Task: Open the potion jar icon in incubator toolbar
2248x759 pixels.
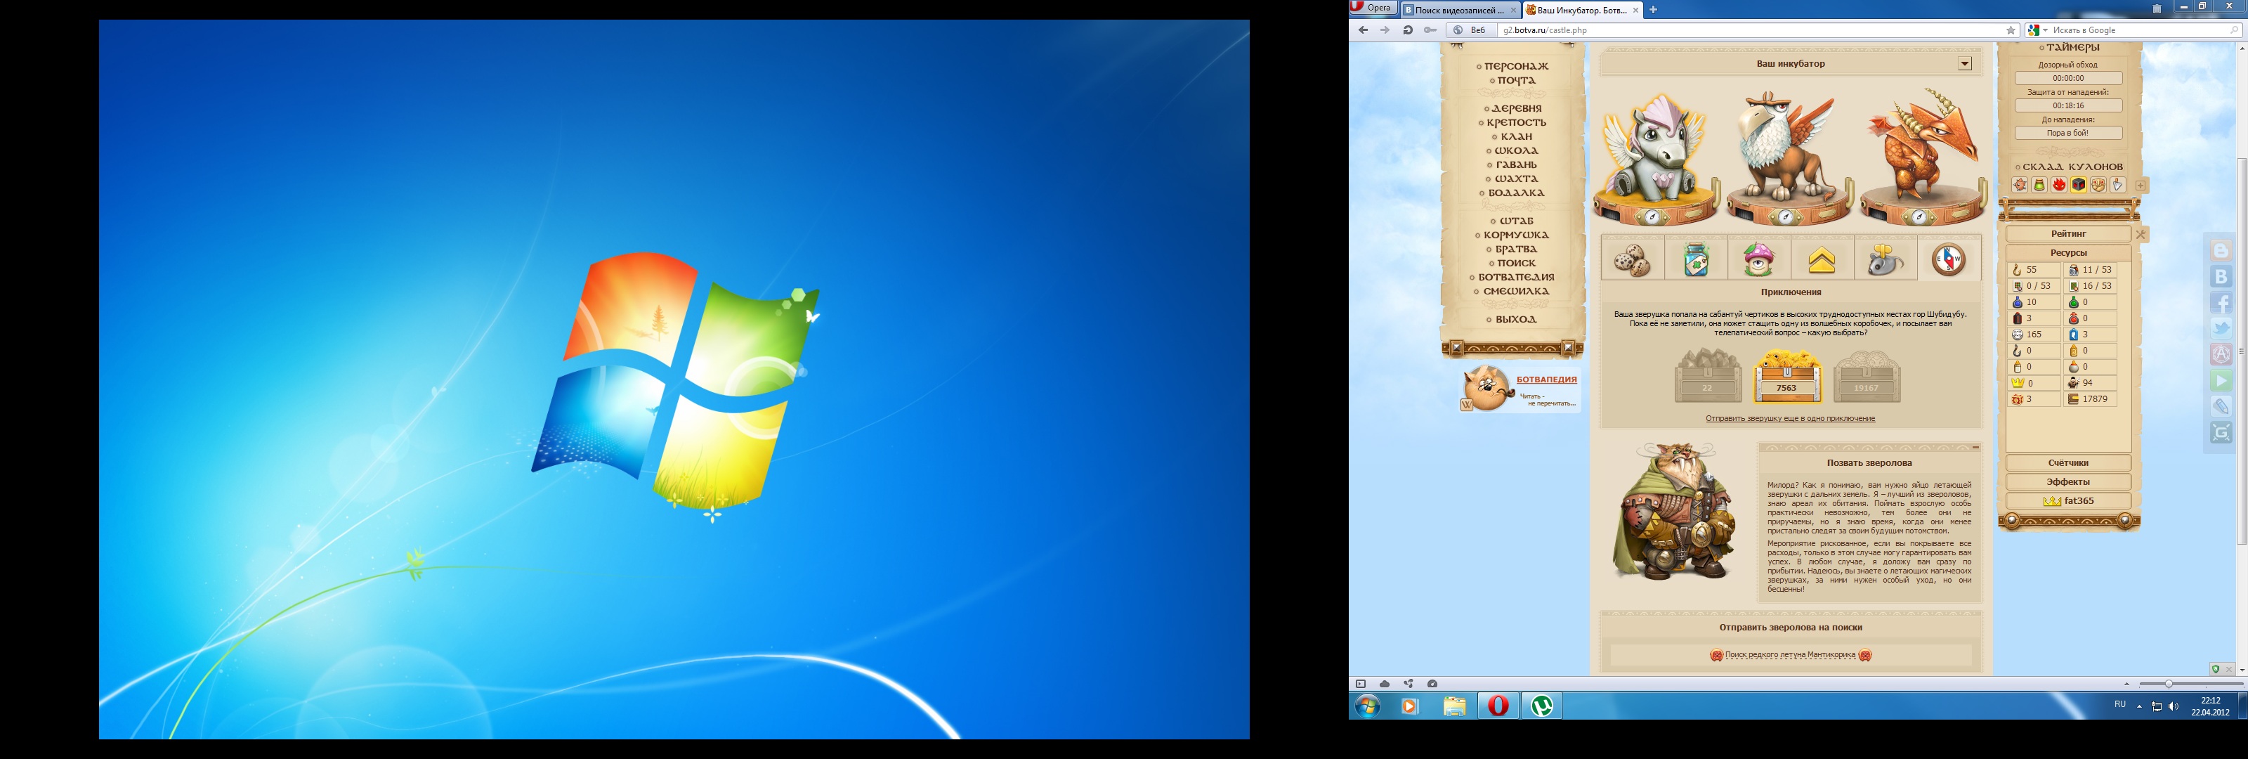Action: (1696, 259)
